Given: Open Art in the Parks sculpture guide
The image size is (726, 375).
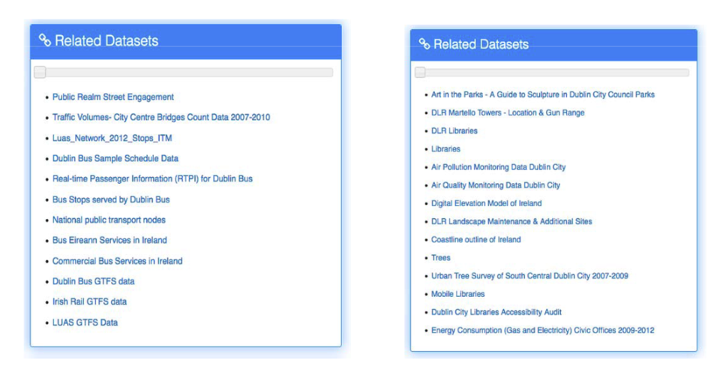Looking at the screenshot, I should (542, 94).
